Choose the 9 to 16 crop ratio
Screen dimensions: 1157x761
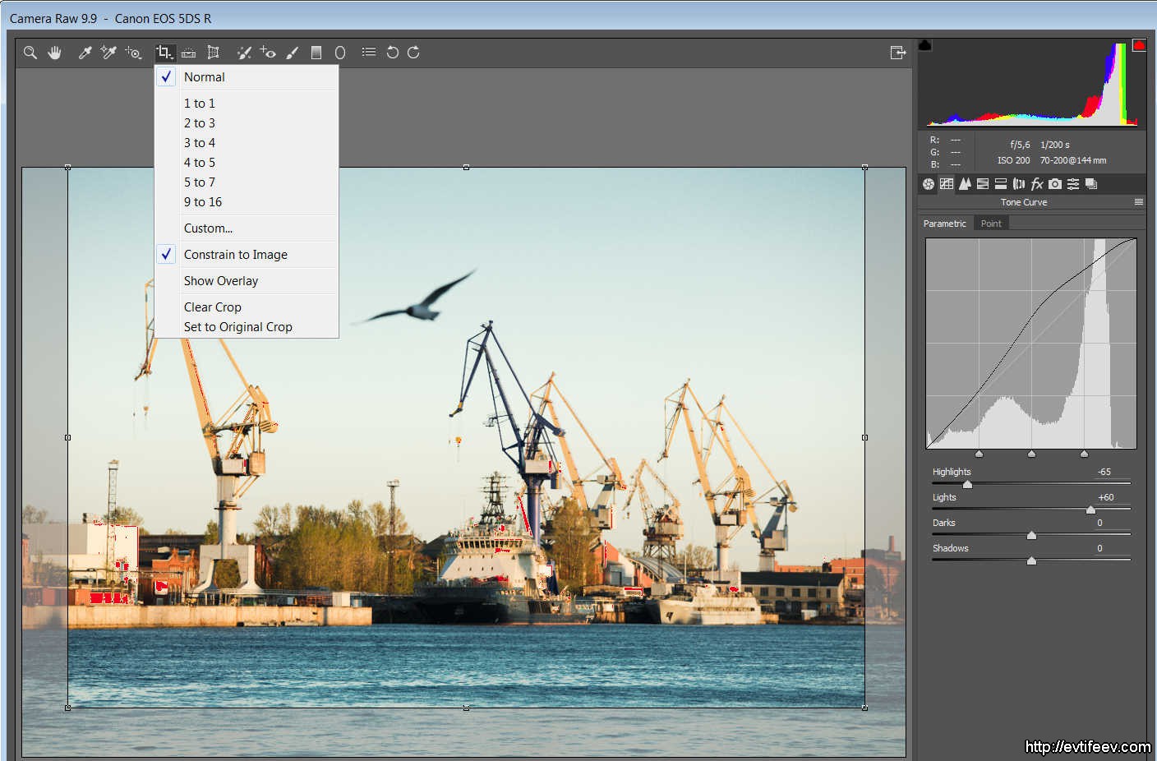(x=203, y=202)
